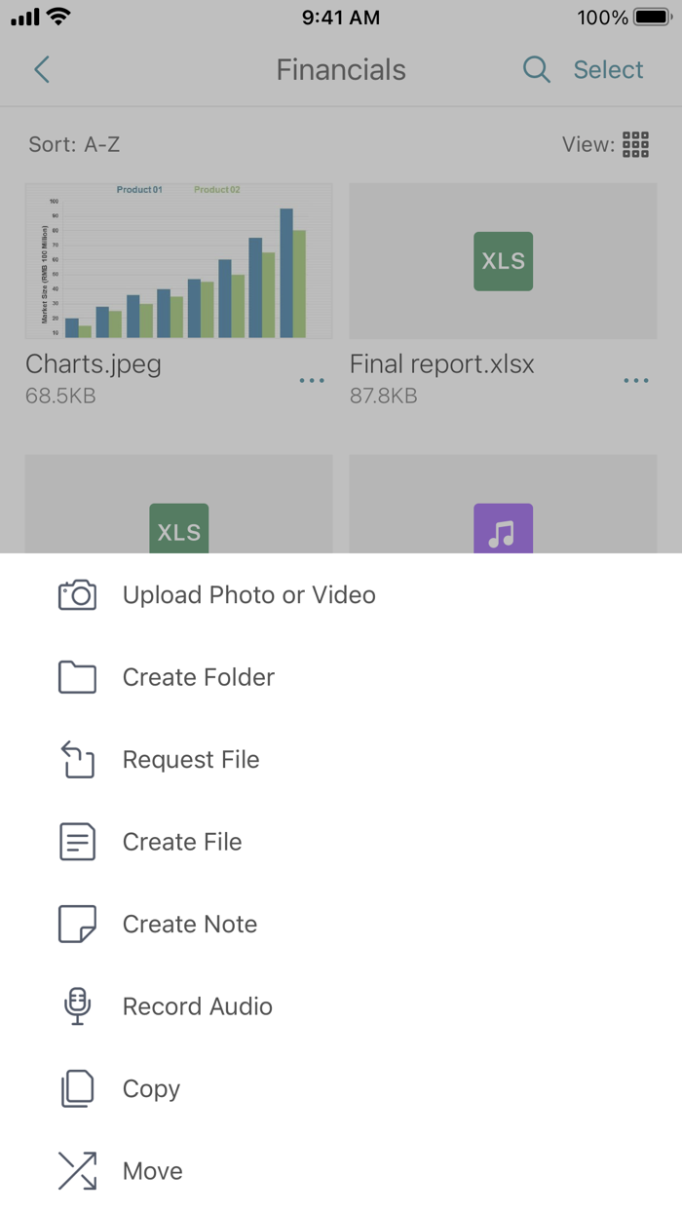The width and height of the screenshot is (682, 1212).
Task: Open options menu for Final report.xlsx
Action: click(636, 380)
